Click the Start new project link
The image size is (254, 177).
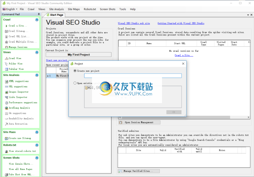tap(57, 60)
